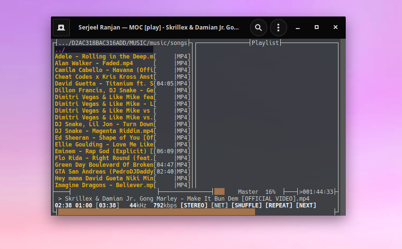
Task: Maximize the MOC terminal window
Action: click(317, 28)
